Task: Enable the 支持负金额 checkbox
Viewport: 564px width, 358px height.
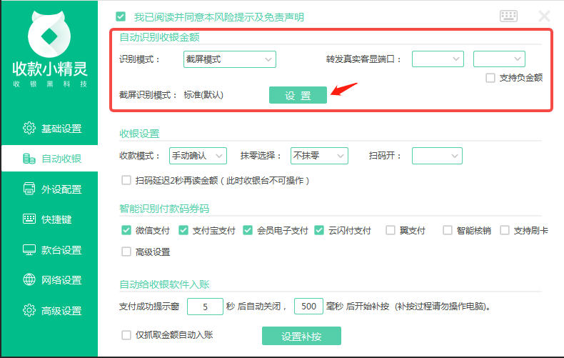Action: (x=490, y=78)
